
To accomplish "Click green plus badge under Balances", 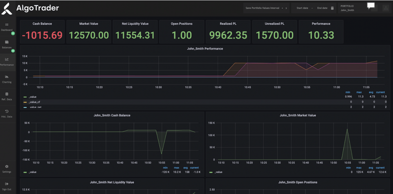I will coord(13,51).
